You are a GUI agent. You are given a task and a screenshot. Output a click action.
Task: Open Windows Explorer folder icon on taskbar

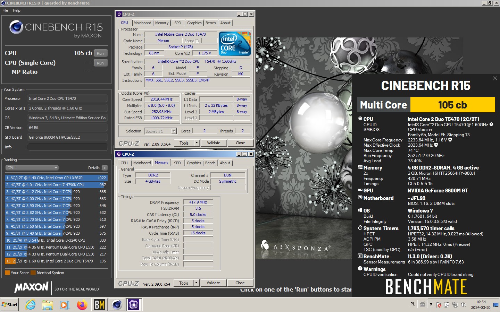click(48, 305)
